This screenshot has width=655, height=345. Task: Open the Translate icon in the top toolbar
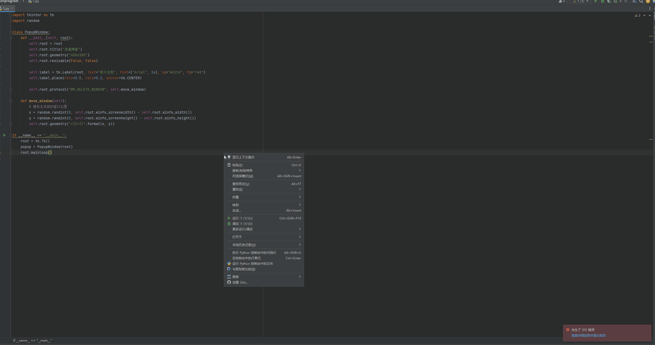pyautogui.click(x=634, y=1)
